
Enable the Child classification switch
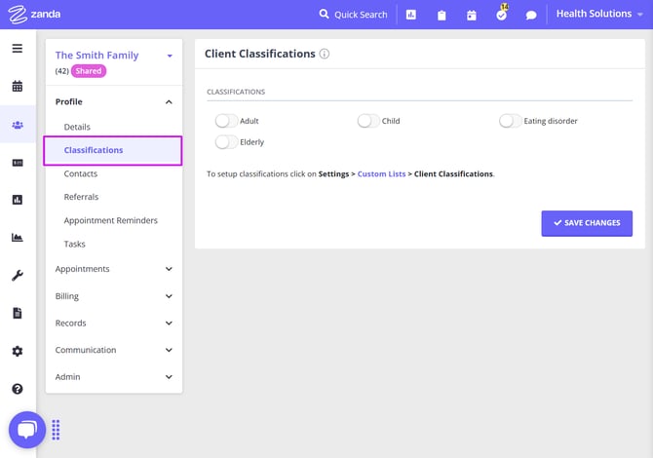point(368,121)
